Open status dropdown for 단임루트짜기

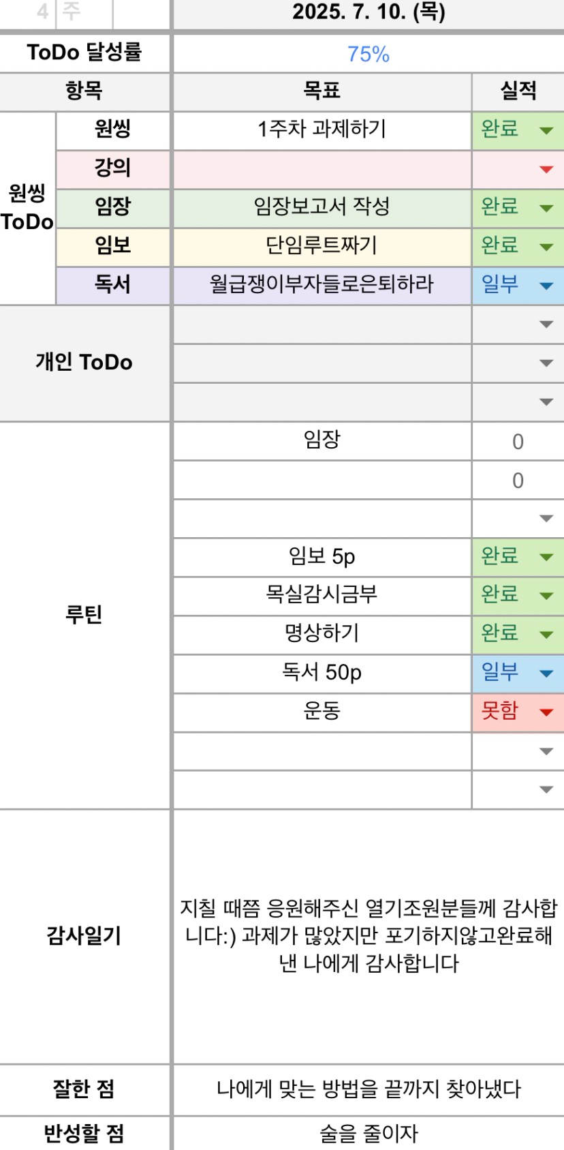546,247
